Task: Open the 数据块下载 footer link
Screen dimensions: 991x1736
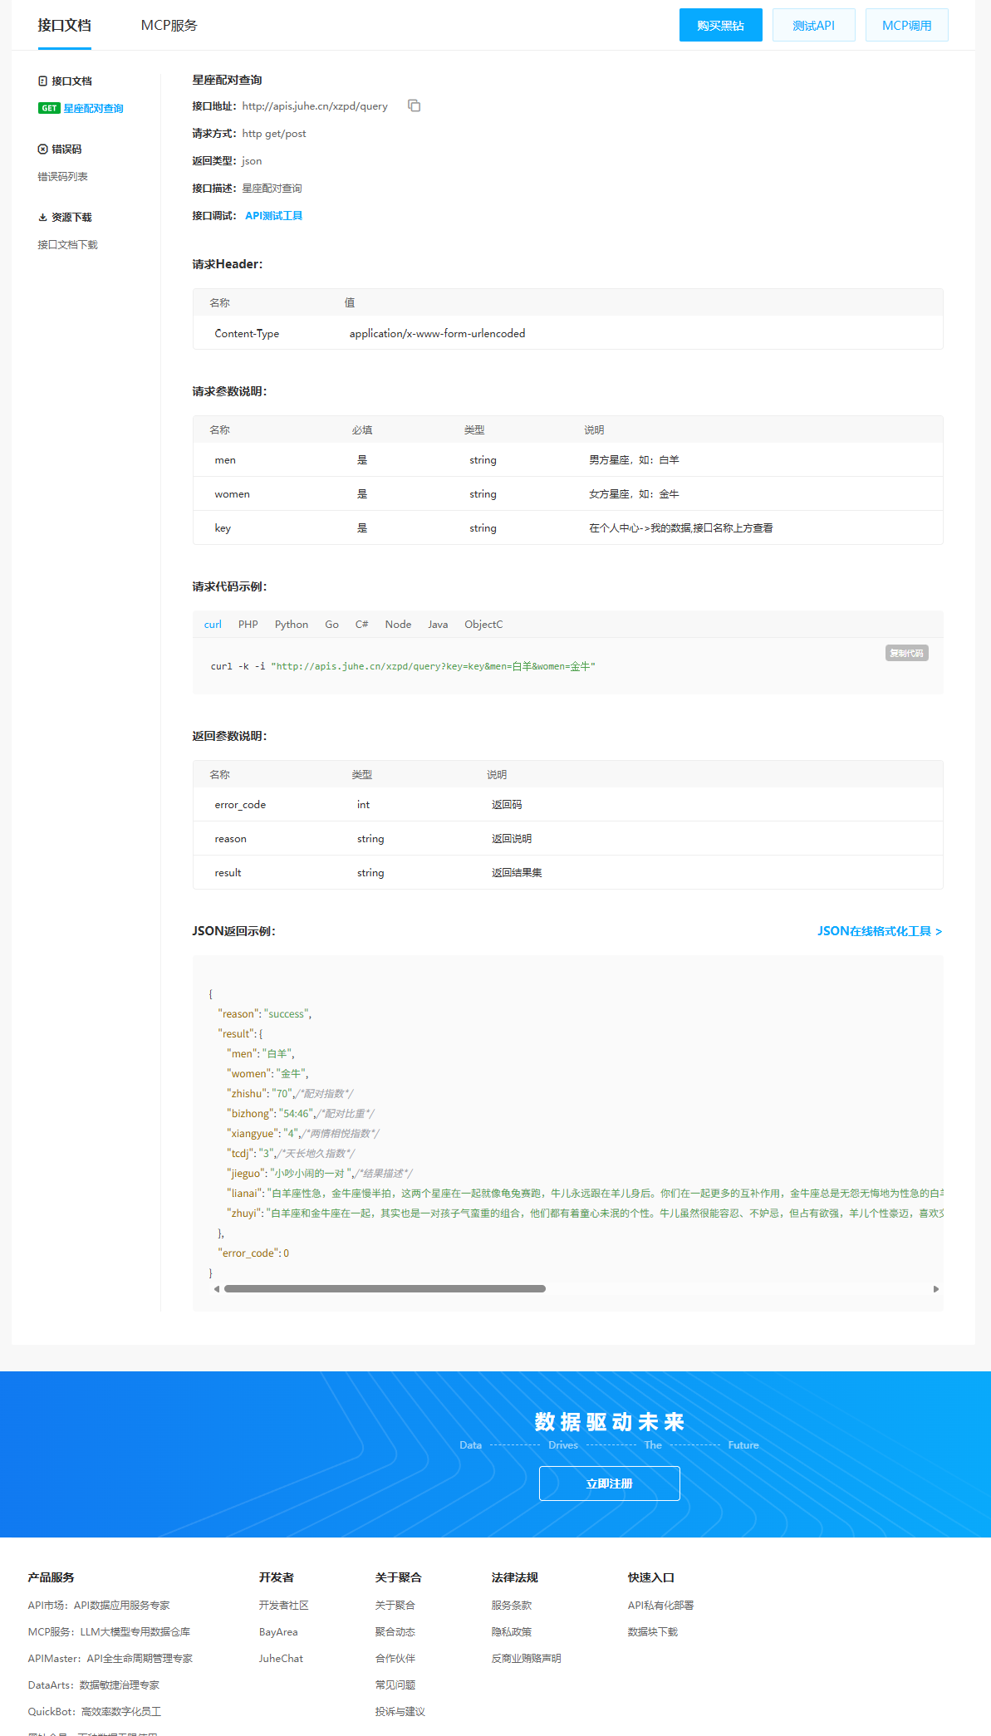Action: 653,1632
